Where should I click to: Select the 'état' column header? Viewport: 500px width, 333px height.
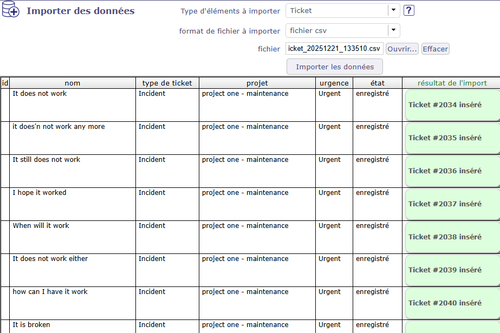click(378, 83)
